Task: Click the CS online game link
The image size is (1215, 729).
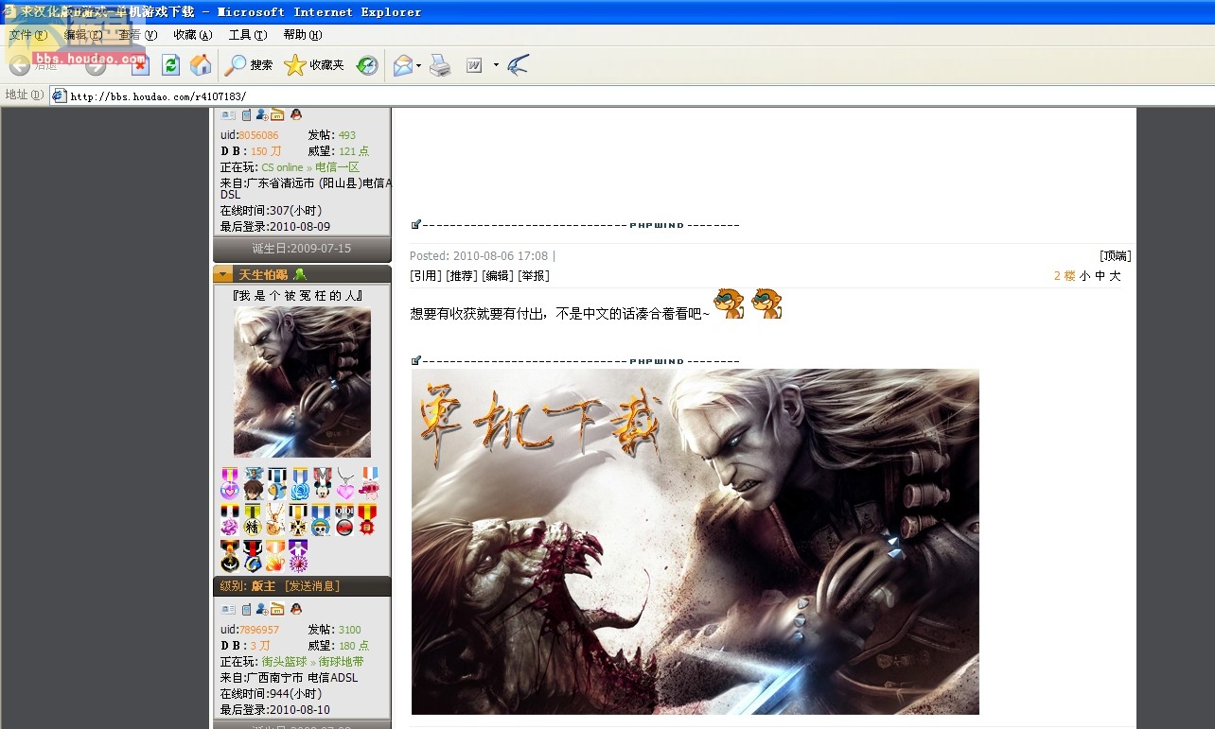Action: pos(282,167)
